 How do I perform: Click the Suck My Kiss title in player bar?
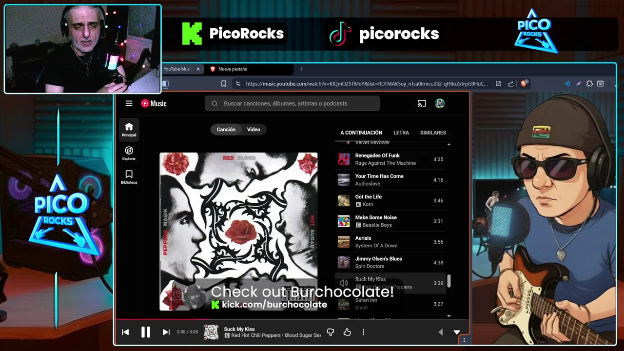click(x=239, y=329)
